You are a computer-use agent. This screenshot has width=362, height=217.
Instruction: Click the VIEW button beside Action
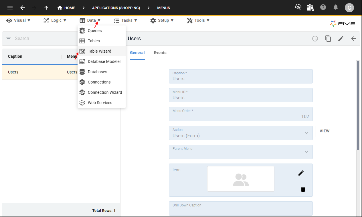324,131
